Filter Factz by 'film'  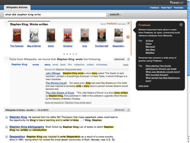[70, 65]
